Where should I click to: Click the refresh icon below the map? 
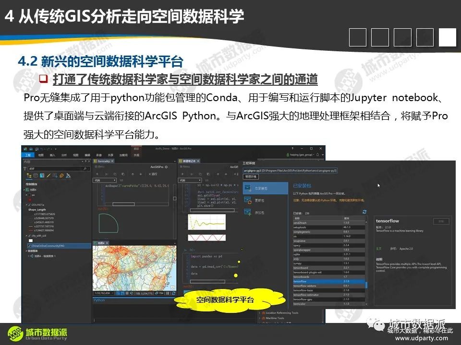click(173, 293)
